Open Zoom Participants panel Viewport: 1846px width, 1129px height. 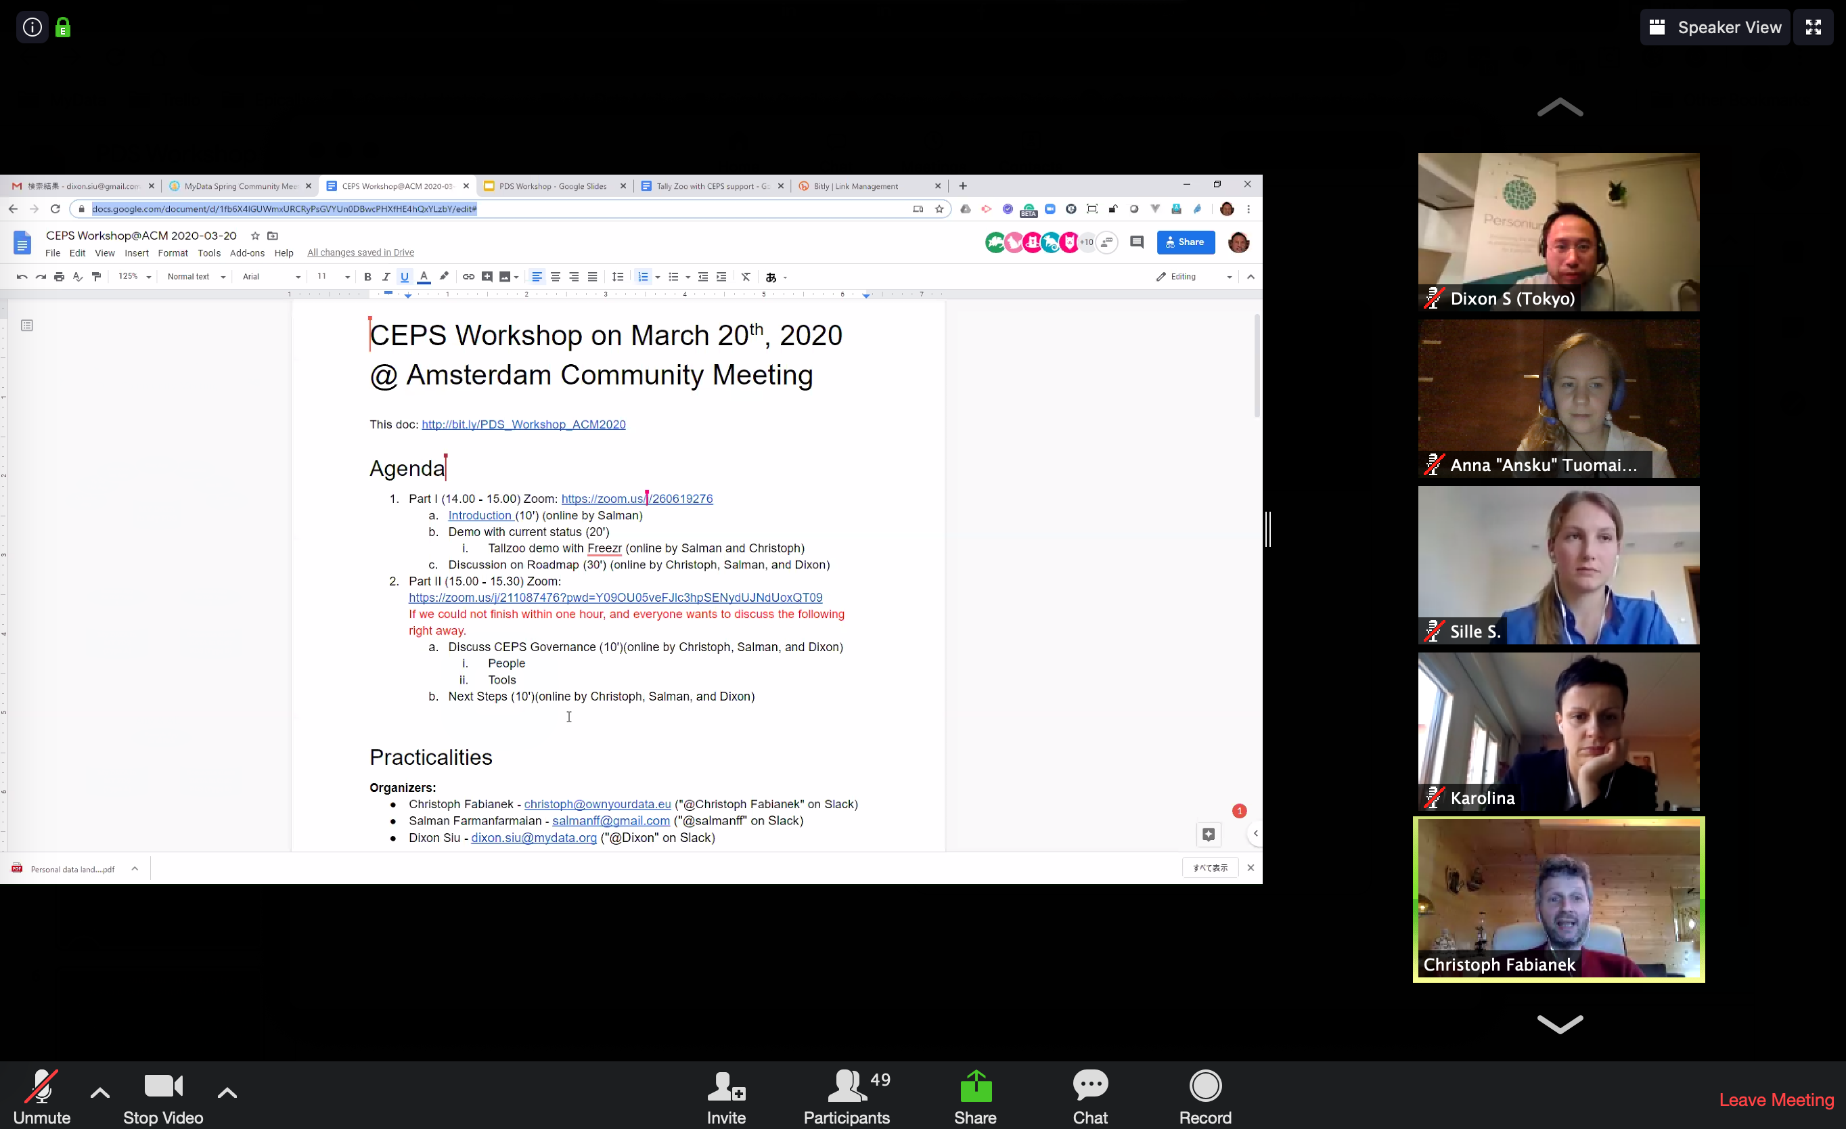(847, 1097)
